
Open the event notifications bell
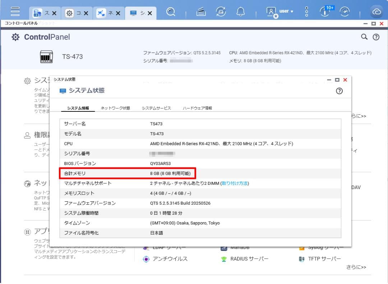241,12
